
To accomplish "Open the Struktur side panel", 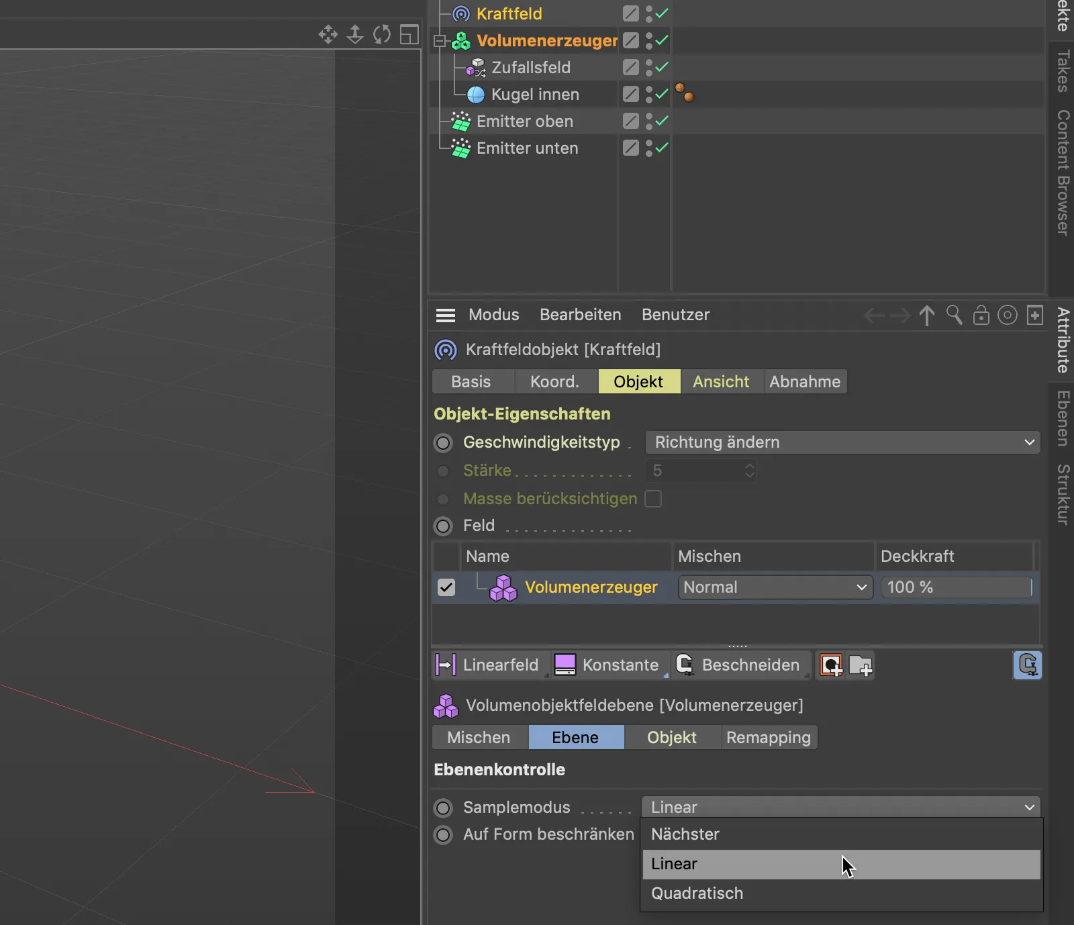I will coord(1063,495).
